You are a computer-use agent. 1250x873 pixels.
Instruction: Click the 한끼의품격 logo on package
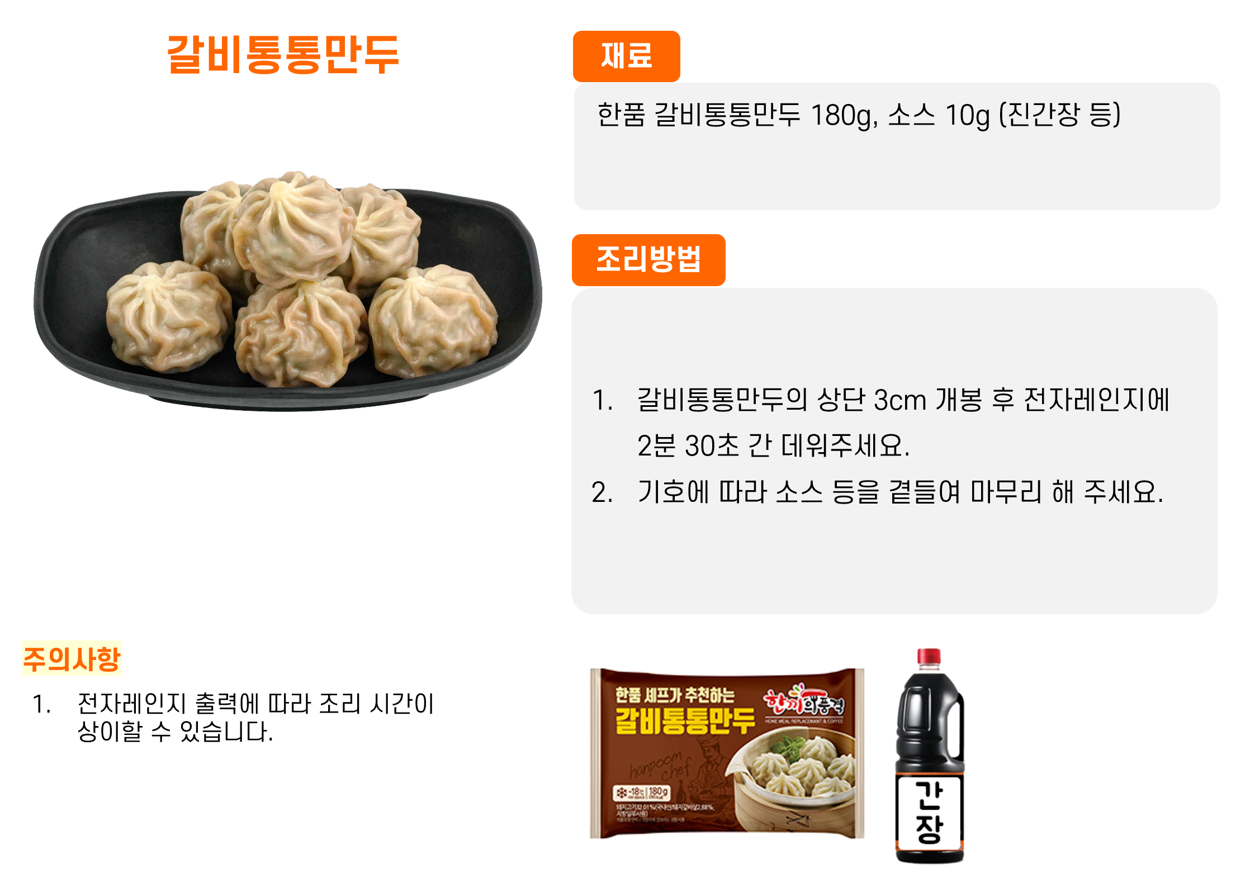804,701
